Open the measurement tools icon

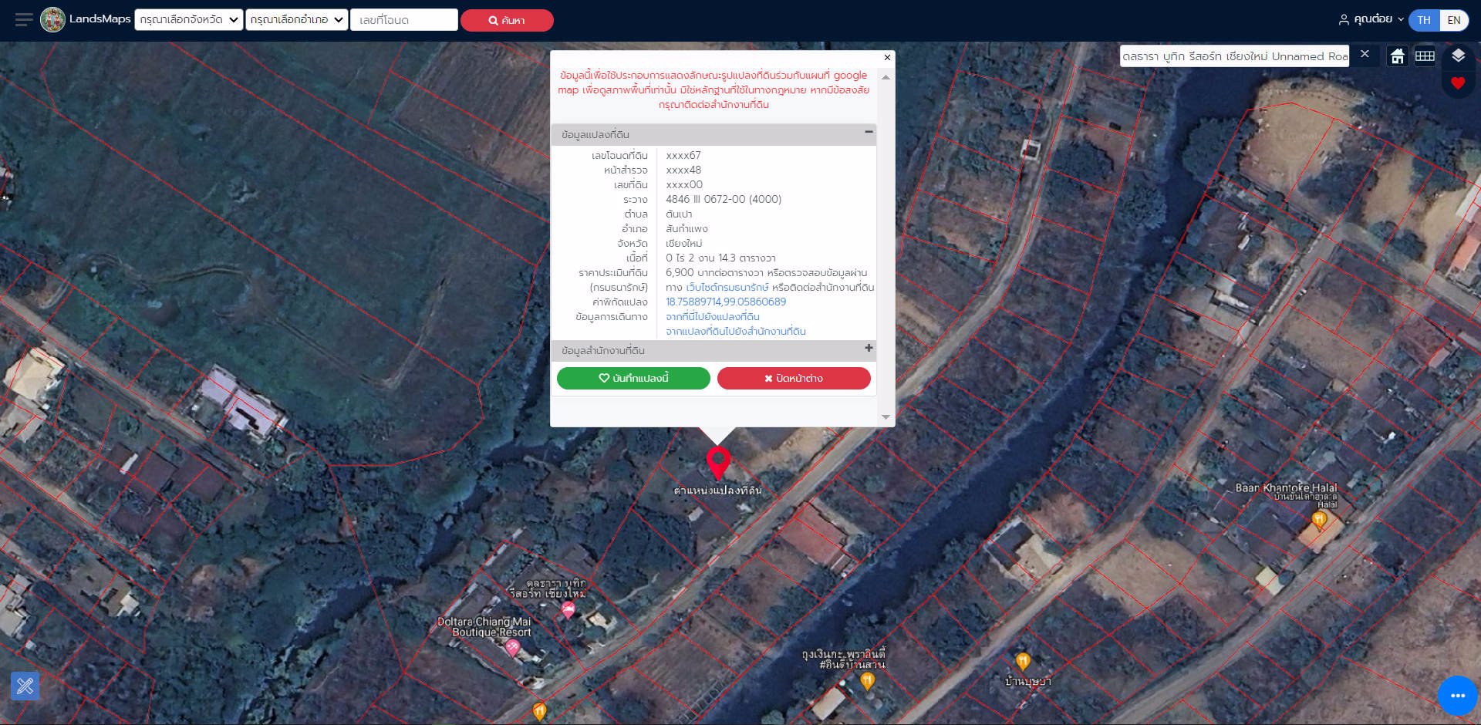pos(25,686)
